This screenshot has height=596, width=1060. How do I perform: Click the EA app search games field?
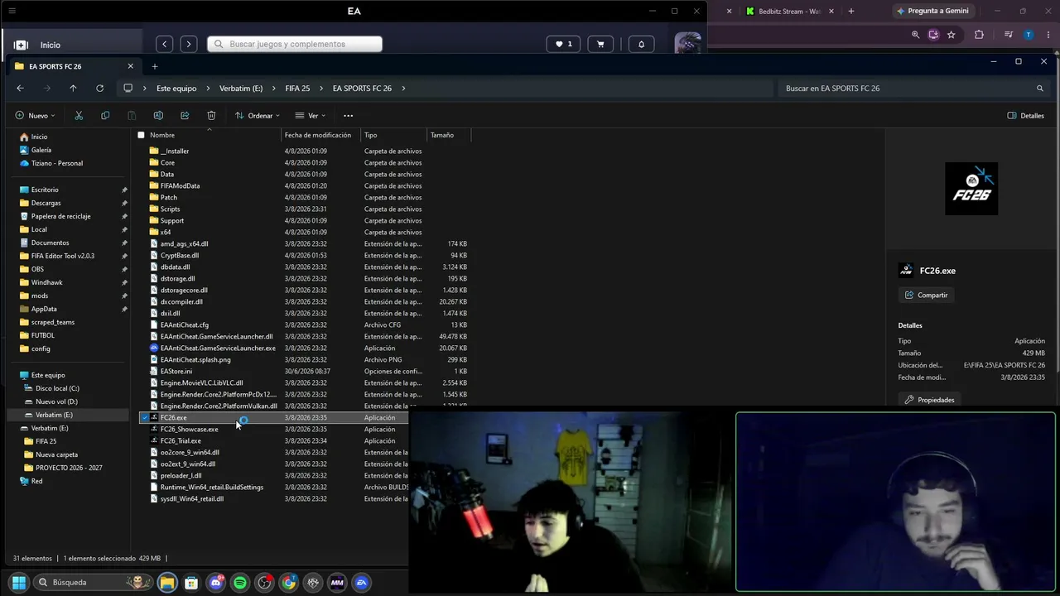(x=295, y=44)
